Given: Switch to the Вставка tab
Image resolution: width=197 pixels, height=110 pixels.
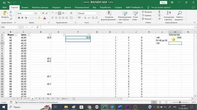Looking at the screenshot, I should pyautogui.click(x=25, y=7).
